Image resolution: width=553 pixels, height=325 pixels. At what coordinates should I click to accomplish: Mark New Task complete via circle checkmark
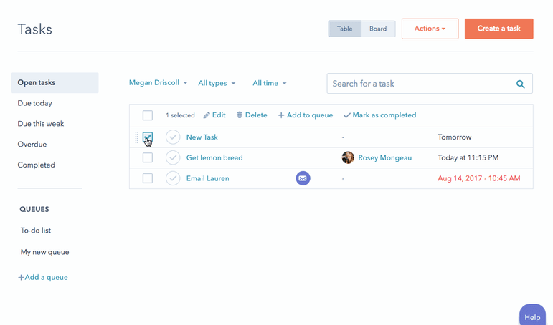[173, 137]
